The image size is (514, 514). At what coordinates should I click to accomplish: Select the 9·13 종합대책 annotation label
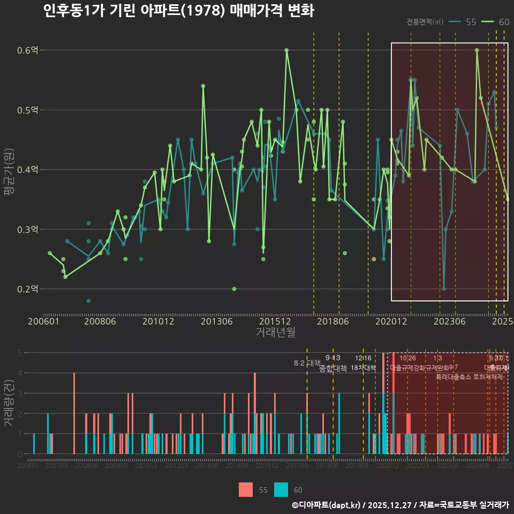[332, 363]
